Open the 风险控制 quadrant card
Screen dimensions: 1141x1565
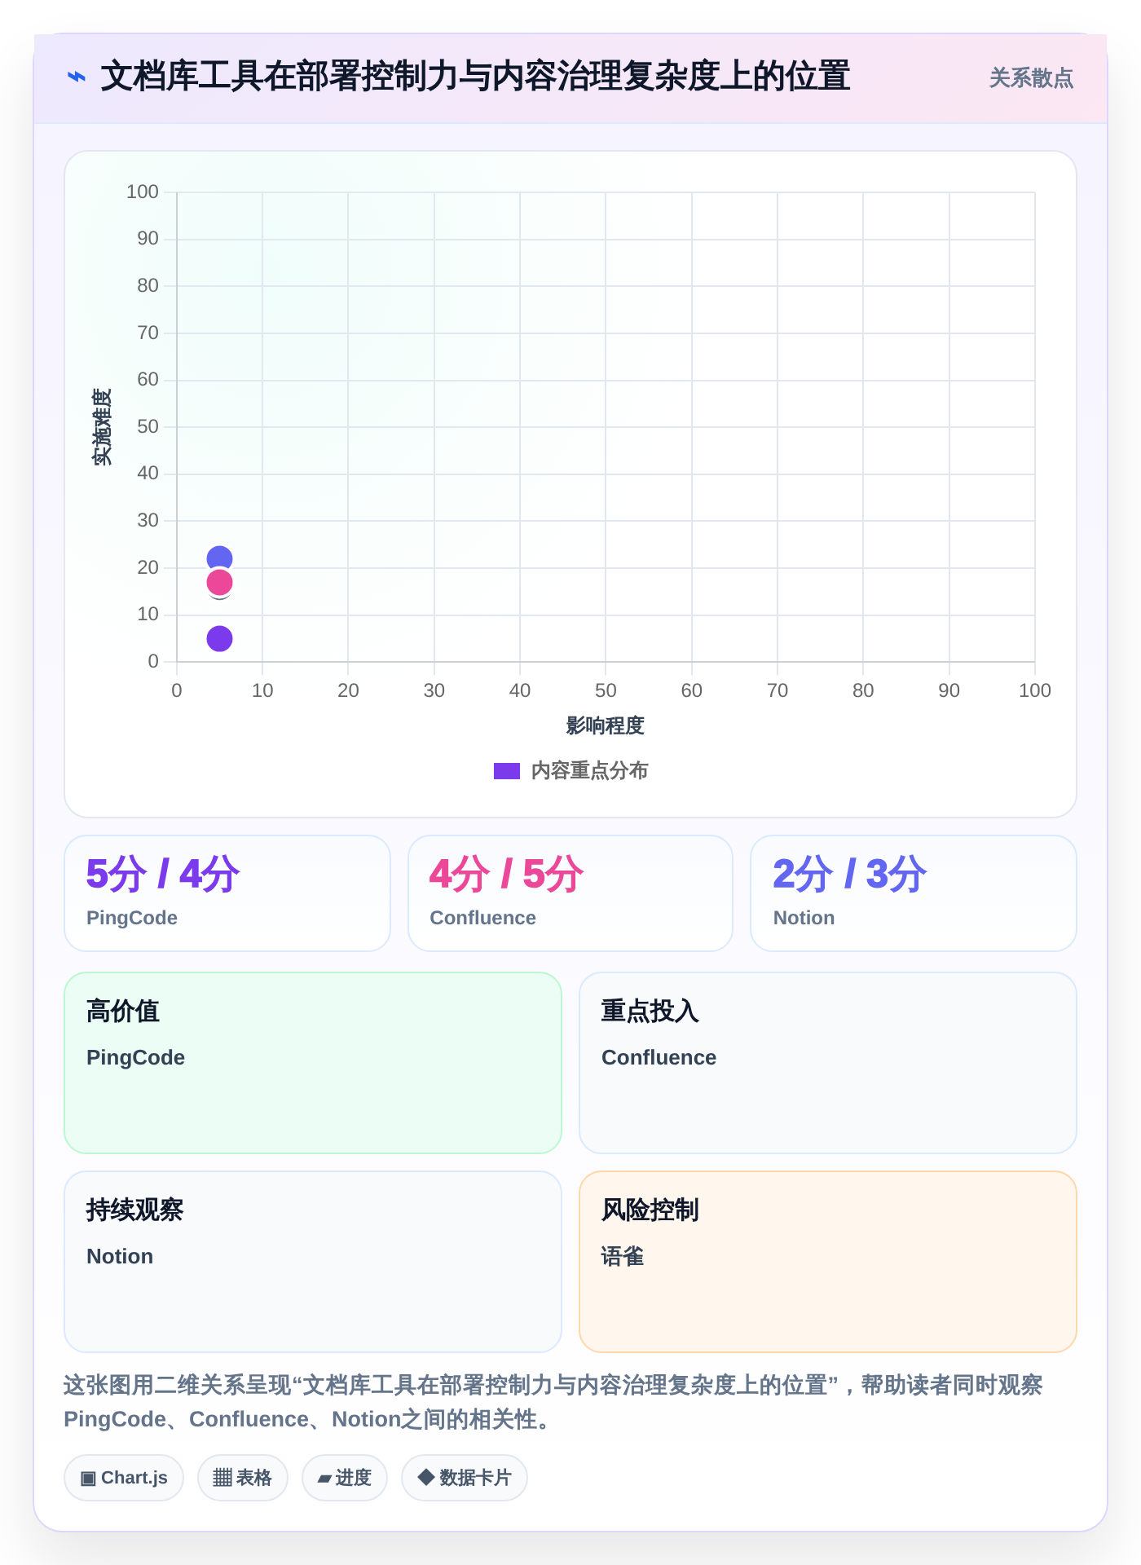click(x=828, y=1262)
